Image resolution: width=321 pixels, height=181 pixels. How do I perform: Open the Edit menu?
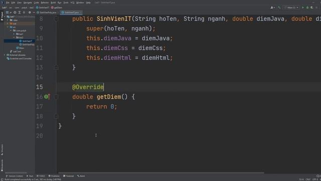(13, 3)
